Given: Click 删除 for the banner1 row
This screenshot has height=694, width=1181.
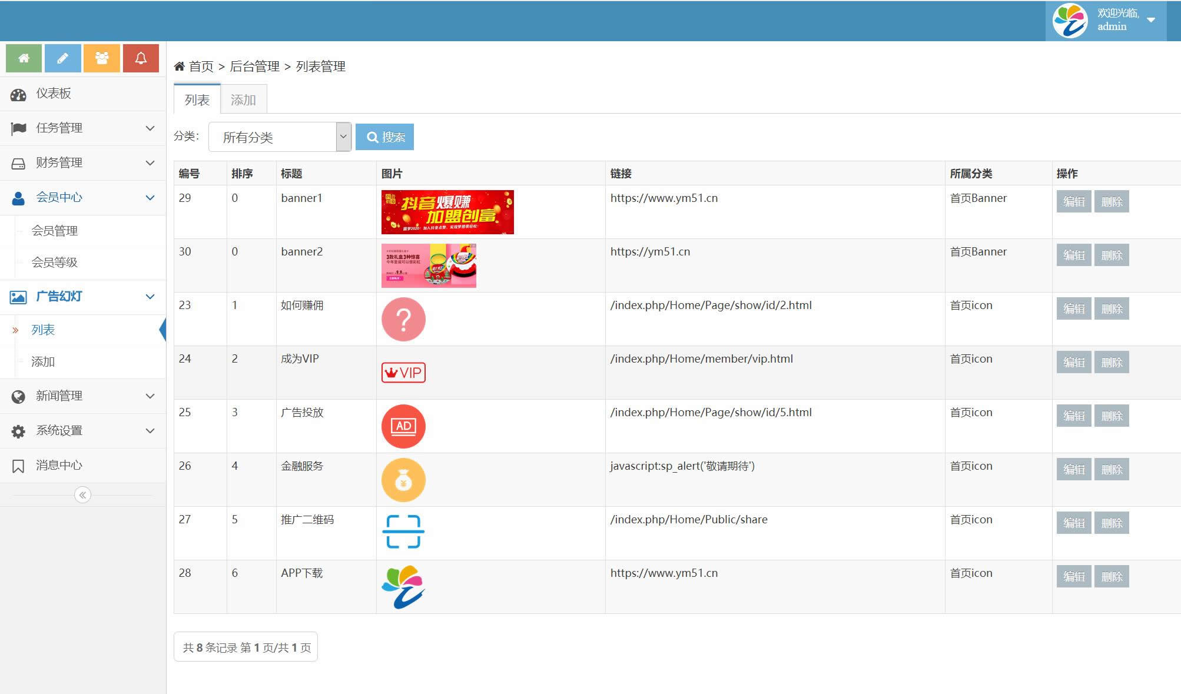Looking at the screenshot, I should click(1112, 201).
